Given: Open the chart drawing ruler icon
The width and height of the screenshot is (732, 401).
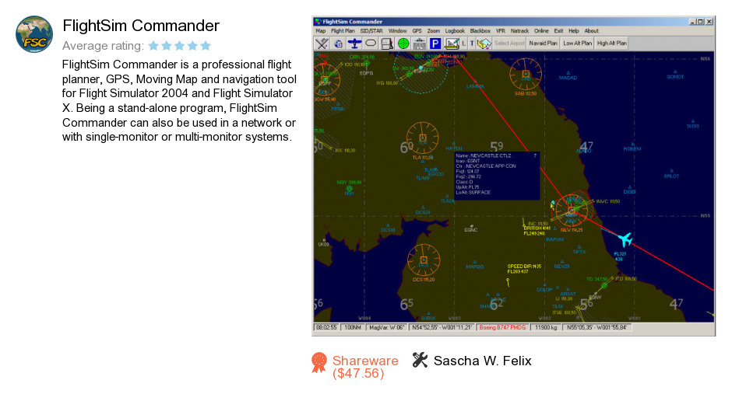Looking at the screenshot, I should coord(452,44).
